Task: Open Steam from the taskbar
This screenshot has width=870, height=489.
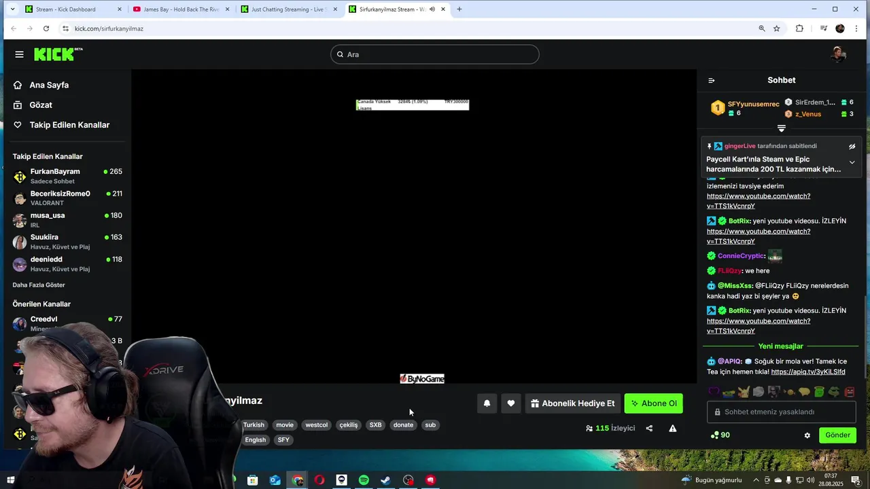Action: [x=385, y=480]
